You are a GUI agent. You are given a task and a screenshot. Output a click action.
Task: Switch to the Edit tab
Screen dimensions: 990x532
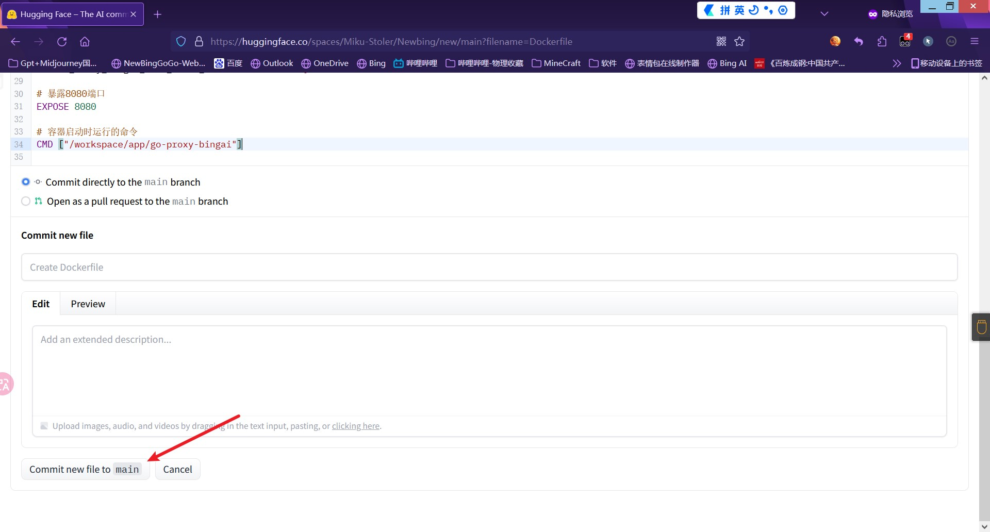pos(41,304)
